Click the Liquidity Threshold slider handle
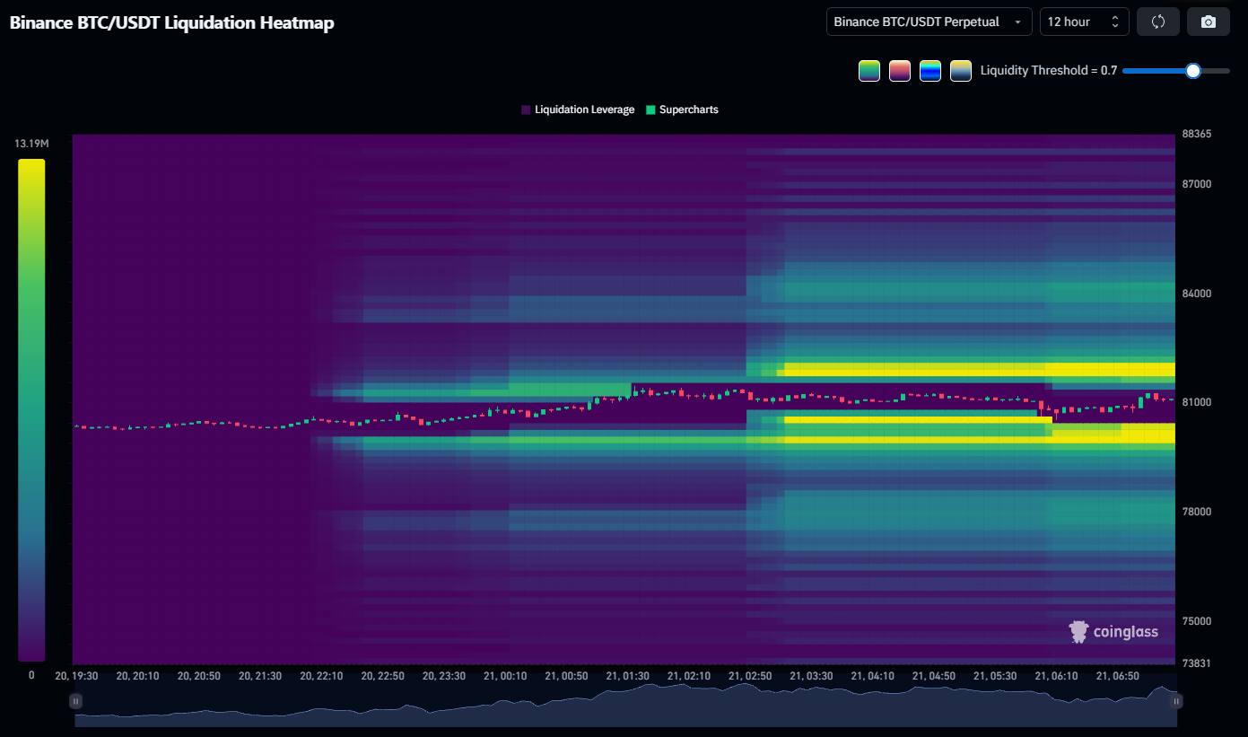The height and width of the screenshot is (737, 1248). coord(1193,71)
